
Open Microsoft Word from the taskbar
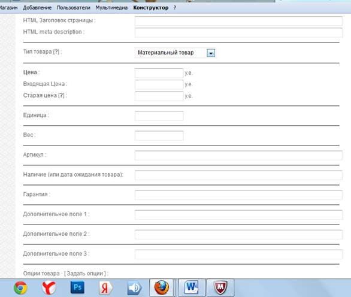pyautogui.click(x=192, y=287)
